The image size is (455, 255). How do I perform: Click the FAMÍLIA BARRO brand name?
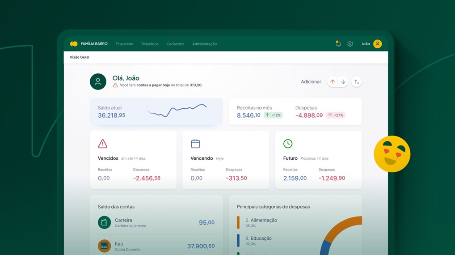tap(94, 44)
